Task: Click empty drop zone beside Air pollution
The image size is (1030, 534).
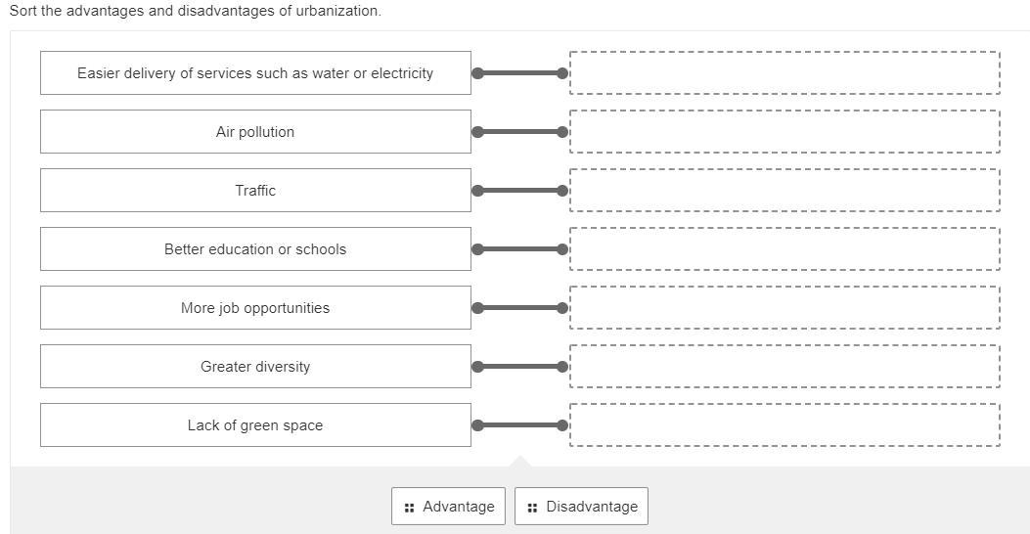Action: (x=784, y=132)
